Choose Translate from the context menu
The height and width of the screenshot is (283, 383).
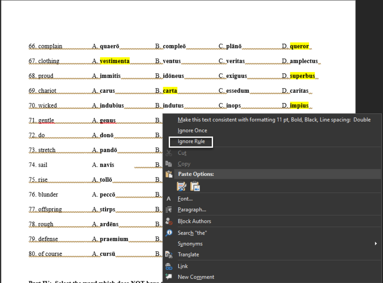tap(188, 254)
